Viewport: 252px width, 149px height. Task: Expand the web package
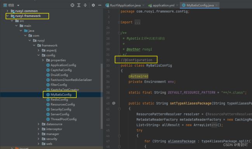(x=38, y=144)
